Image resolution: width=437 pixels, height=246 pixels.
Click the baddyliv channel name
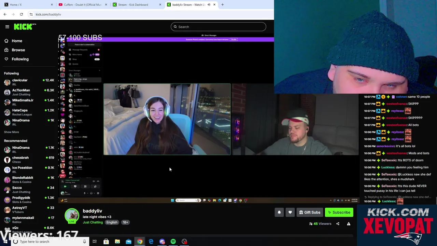pyautogui.click(x=92, y=211)
